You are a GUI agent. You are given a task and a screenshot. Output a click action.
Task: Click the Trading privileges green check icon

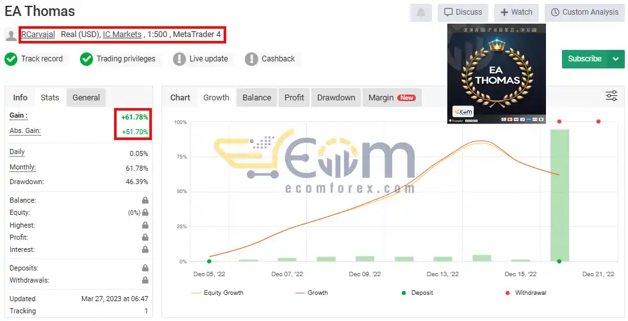86,59
